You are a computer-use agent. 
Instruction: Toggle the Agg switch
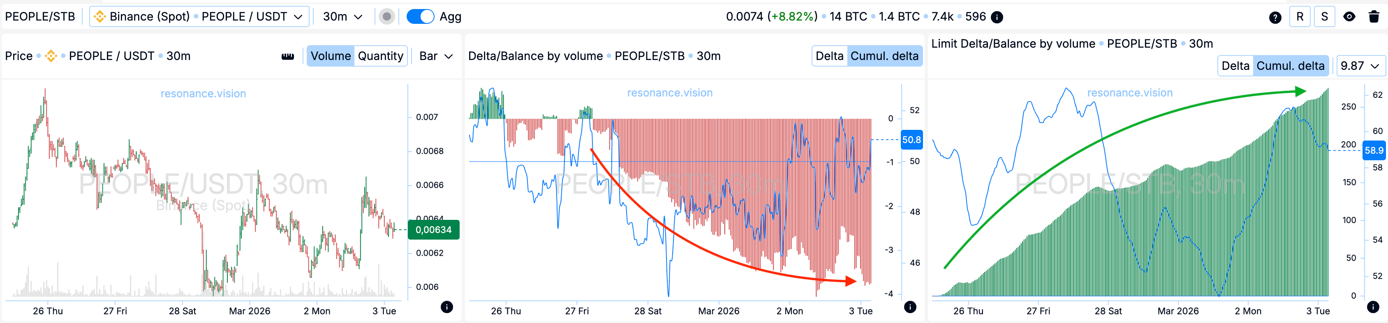(420, 17)
